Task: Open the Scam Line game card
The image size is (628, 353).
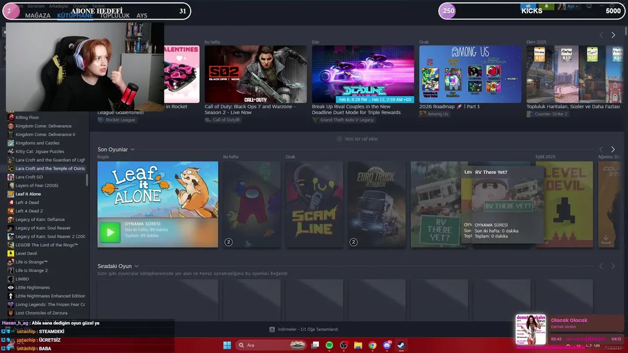Action: (x=314, y=204)
